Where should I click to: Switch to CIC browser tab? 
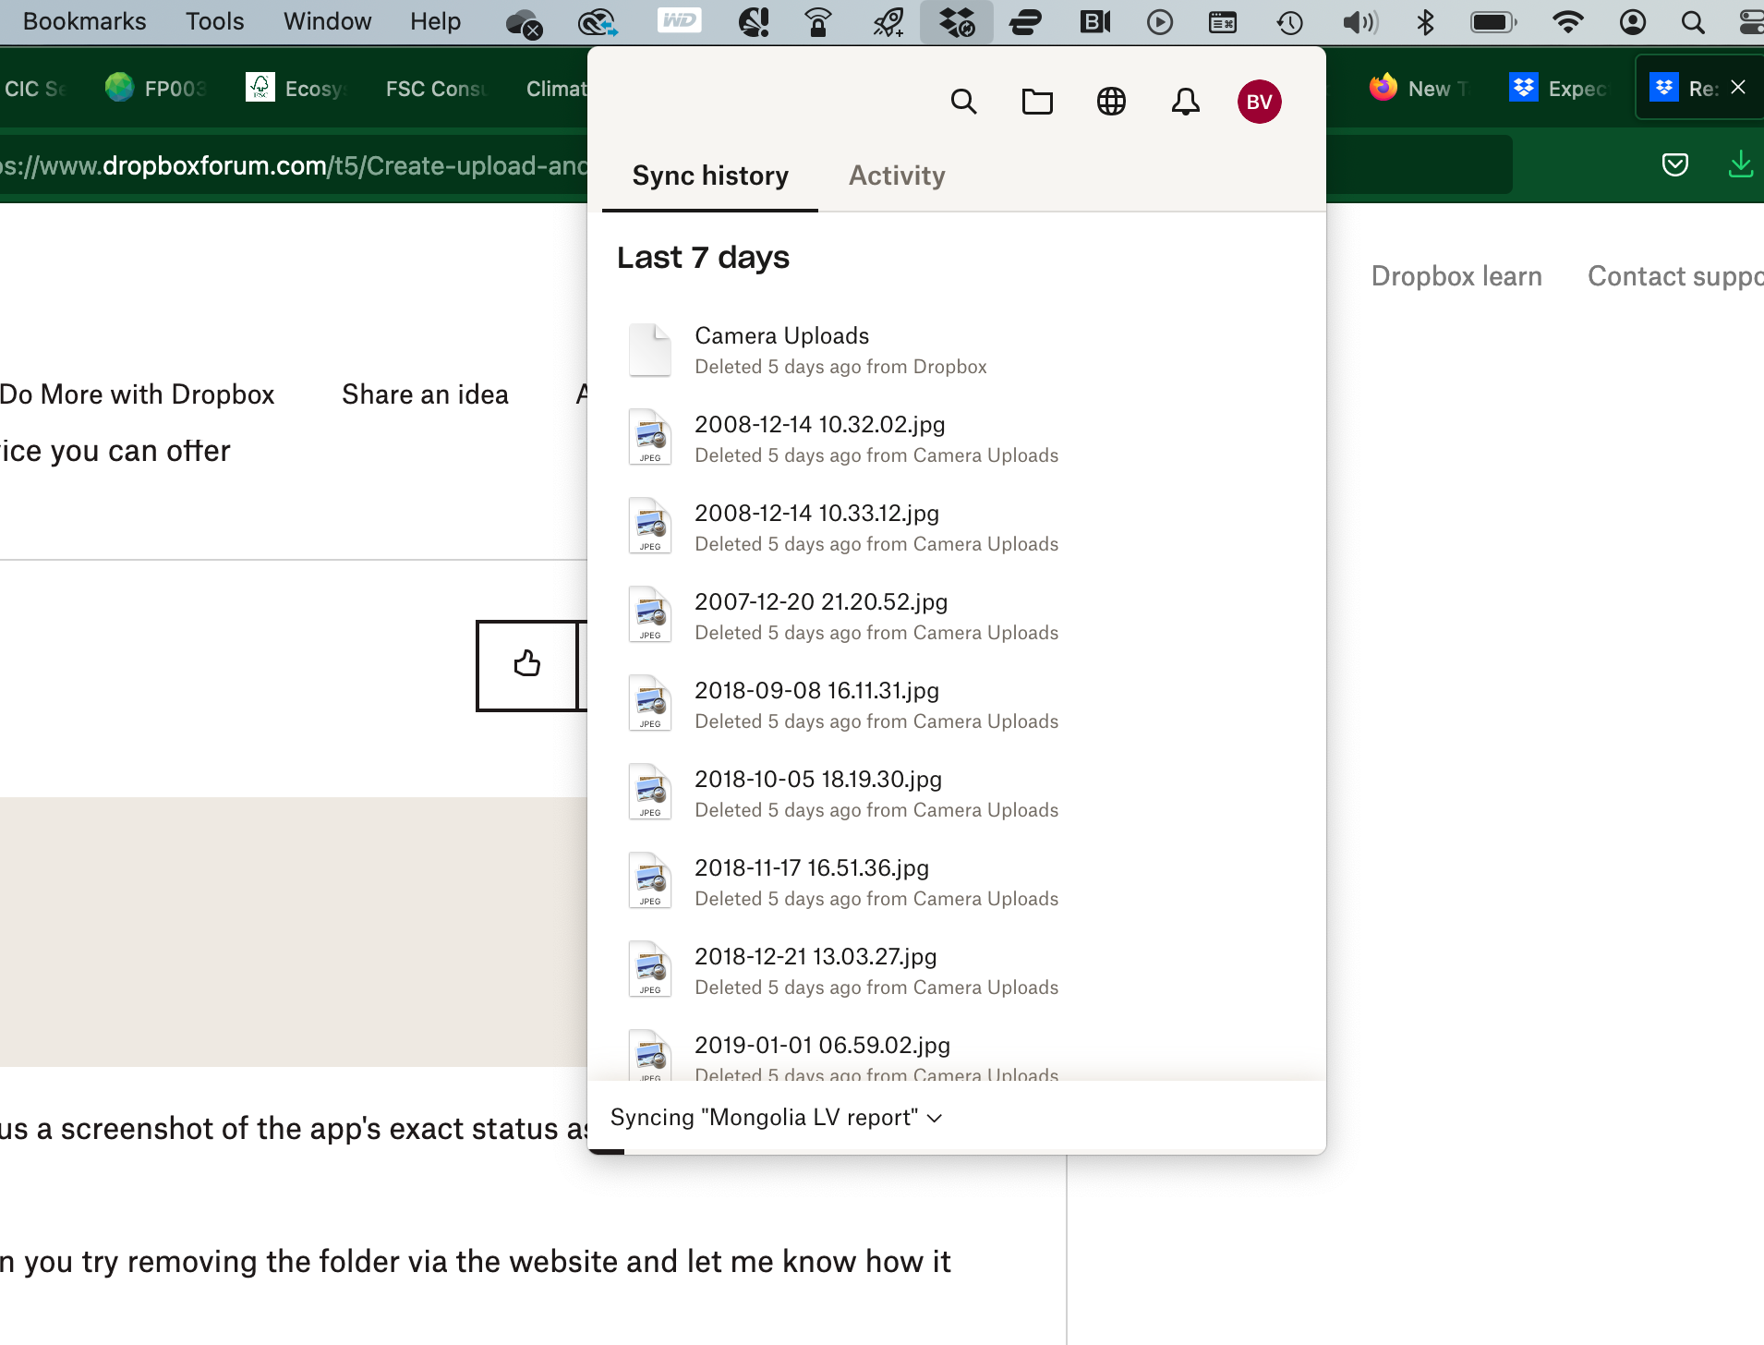(37, 89)
